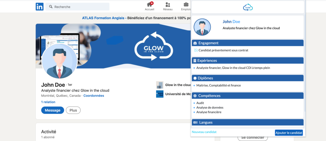Click the building icon beside Expériences
326x141 pixels.
point(195,61)
